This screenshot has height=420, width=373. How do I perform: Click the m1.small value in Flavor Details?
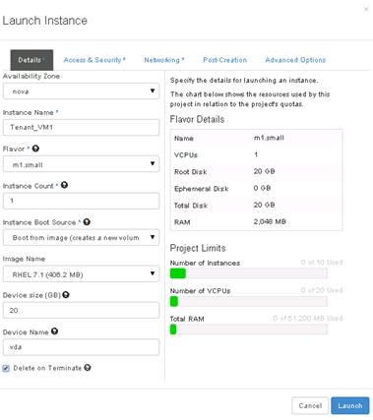[269, 138]
